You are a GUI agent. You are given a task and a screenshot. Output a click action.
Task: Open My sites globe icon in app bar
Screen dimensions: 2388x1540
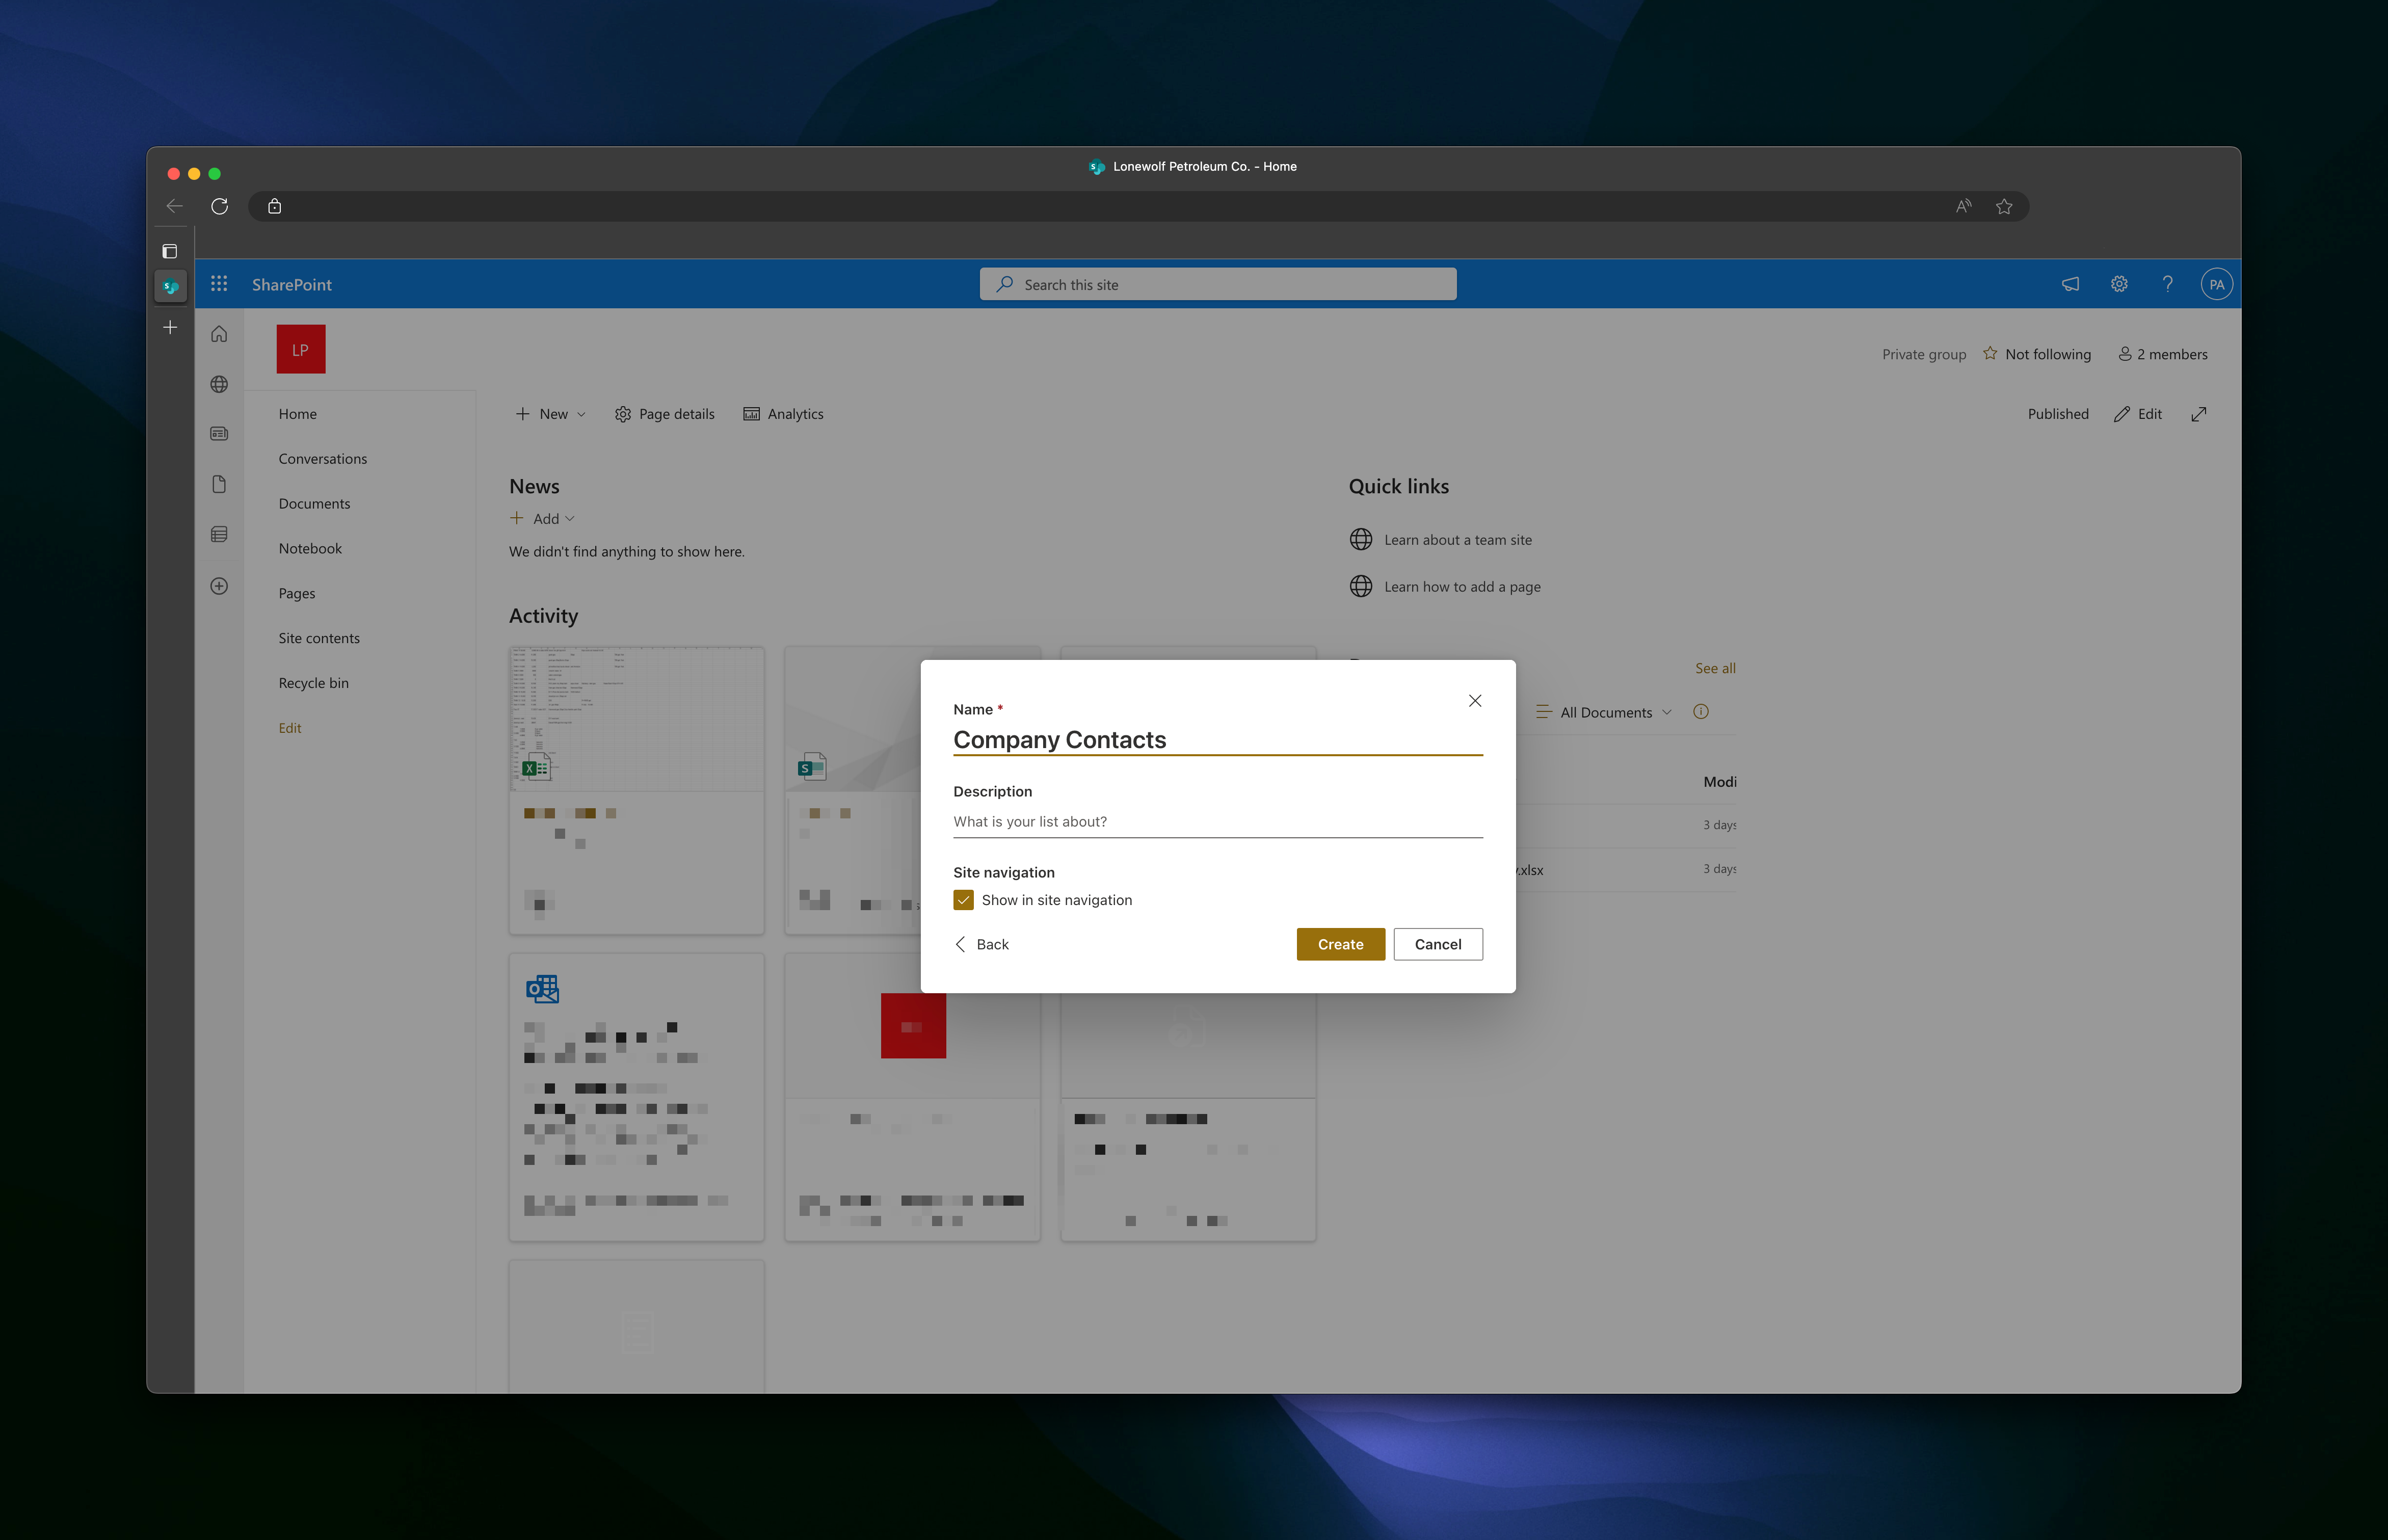pyautogui.click(x=219, y=384)
